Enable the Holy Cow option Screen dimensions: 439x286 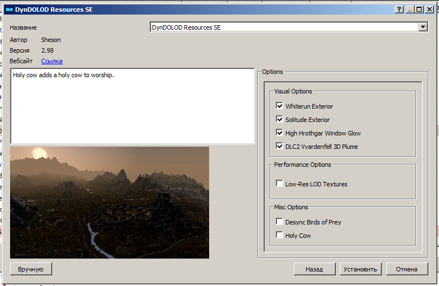[x=279, y=235]
